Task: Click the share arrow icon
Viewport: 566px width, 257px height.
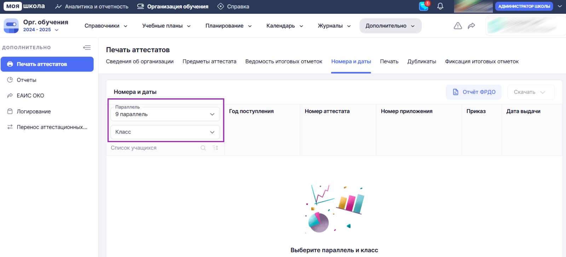Action: click(x=471, y=26)
